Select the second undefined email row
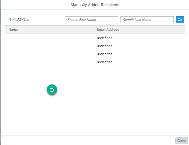Viewport: 189px width, 145px height. 95,46
